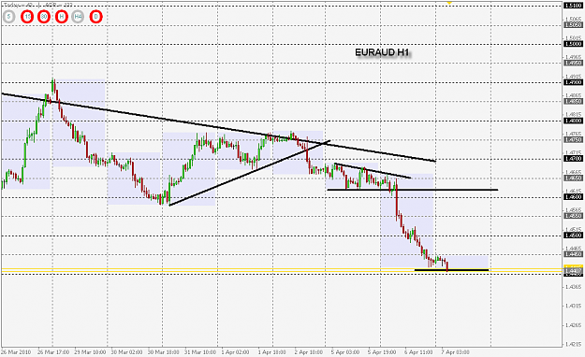Toggle the red "15" circle button
Screen dimensions: 585x357
(27, 17)
